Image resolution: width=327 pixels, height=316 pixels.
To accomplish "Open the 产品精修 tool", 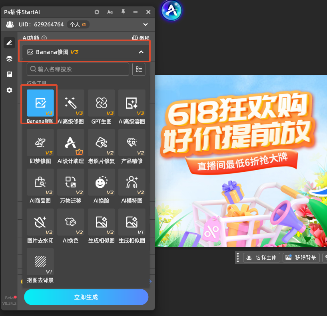I will tap(132, 143).
